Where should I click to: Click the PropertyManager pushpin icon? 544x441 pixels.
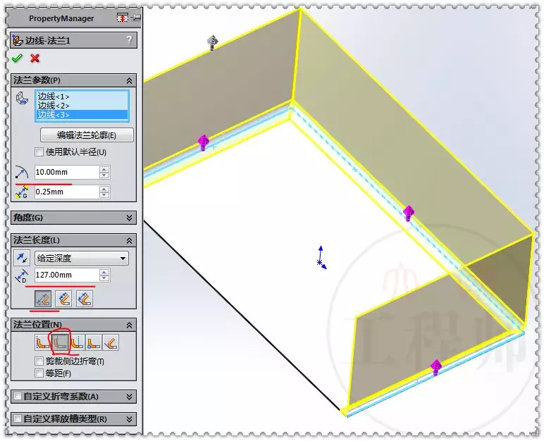pyautogui.click(x=136, y=17)
